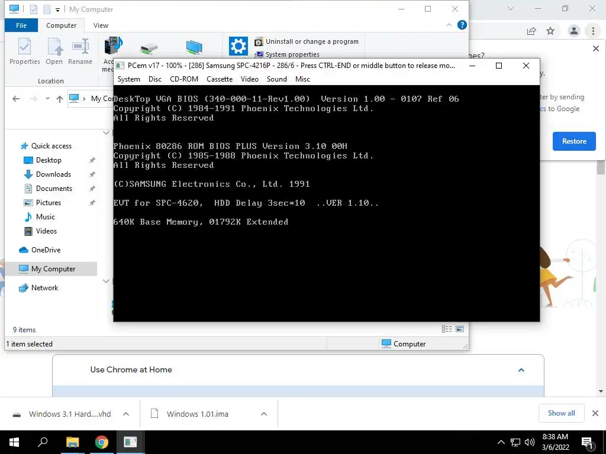Open Chrome from taskbar
This screenshot has height=454, width=606.
(102, 442)
